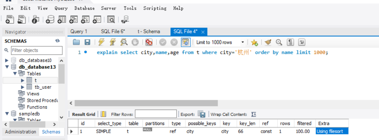Screen dimensions: 379x140
Task: Open the File menu
Action: (x=8, y=8)
